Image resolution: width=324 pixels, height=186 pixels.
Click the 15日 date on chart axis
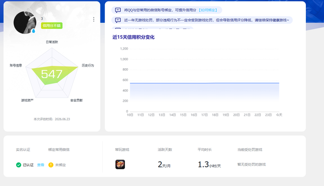pyautogui.click(x=183, y=115)
